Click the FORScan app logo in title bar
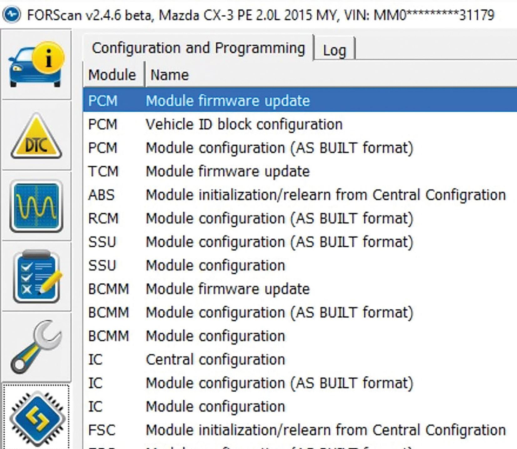 12,15
